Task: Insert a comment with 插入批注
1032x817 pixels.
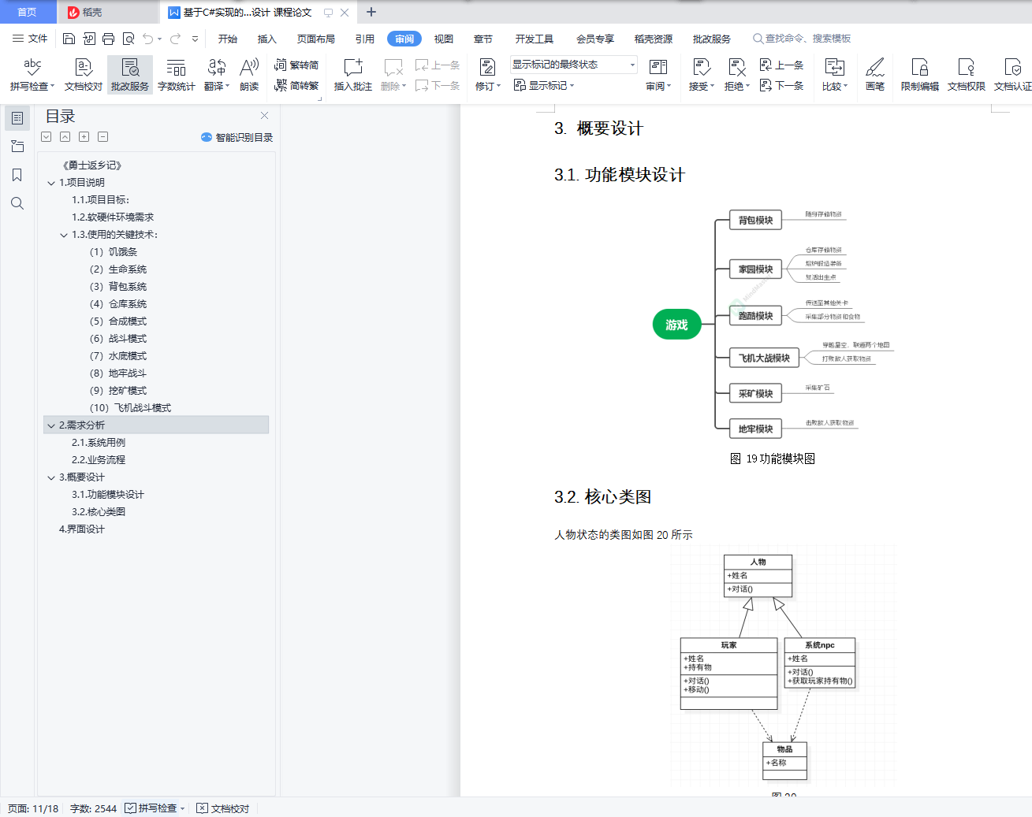Action: (353, 74)
